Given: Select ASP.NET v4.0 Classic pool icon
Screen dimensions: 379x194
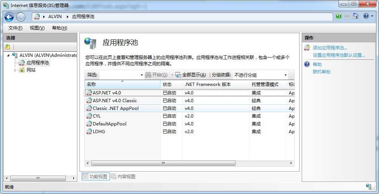Looking at the screenshot, I should point(89,100).
